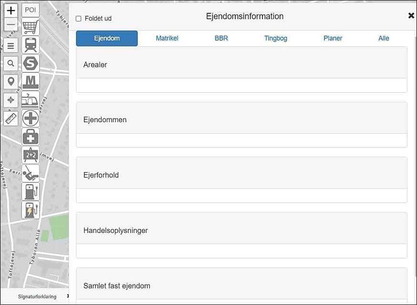Switch to the Matrikel tab

tap(167, 38)
